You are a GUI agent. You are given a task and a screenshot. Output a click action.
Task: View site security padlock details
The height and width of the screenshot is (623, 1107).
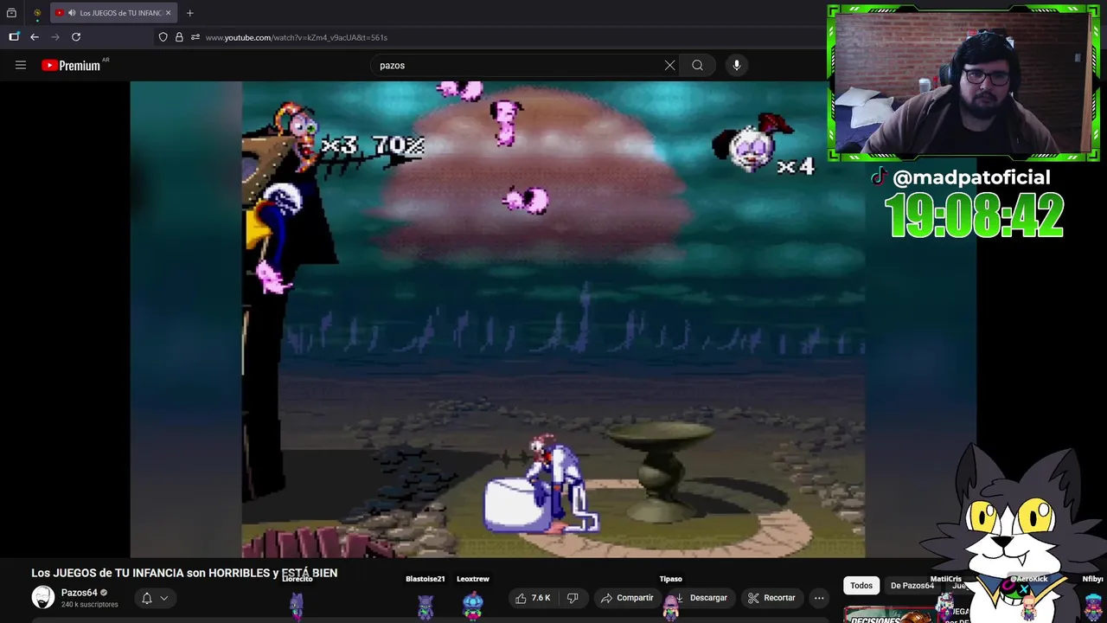pyautogui.click(x=179, y=37)
